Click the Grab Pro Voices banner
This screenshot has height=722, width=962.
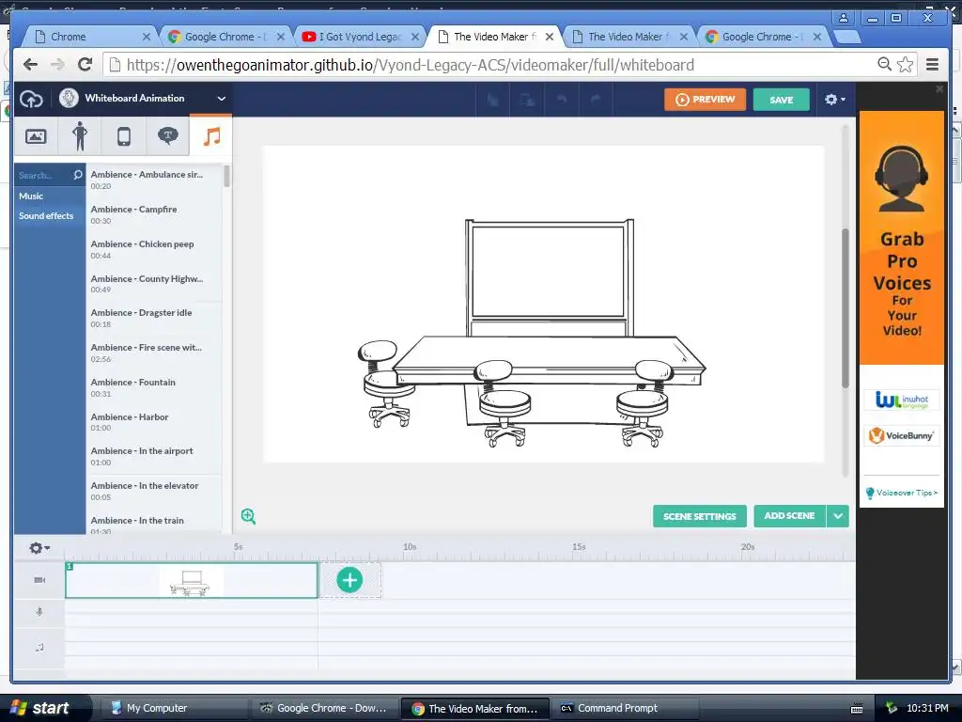coord(902,238)
